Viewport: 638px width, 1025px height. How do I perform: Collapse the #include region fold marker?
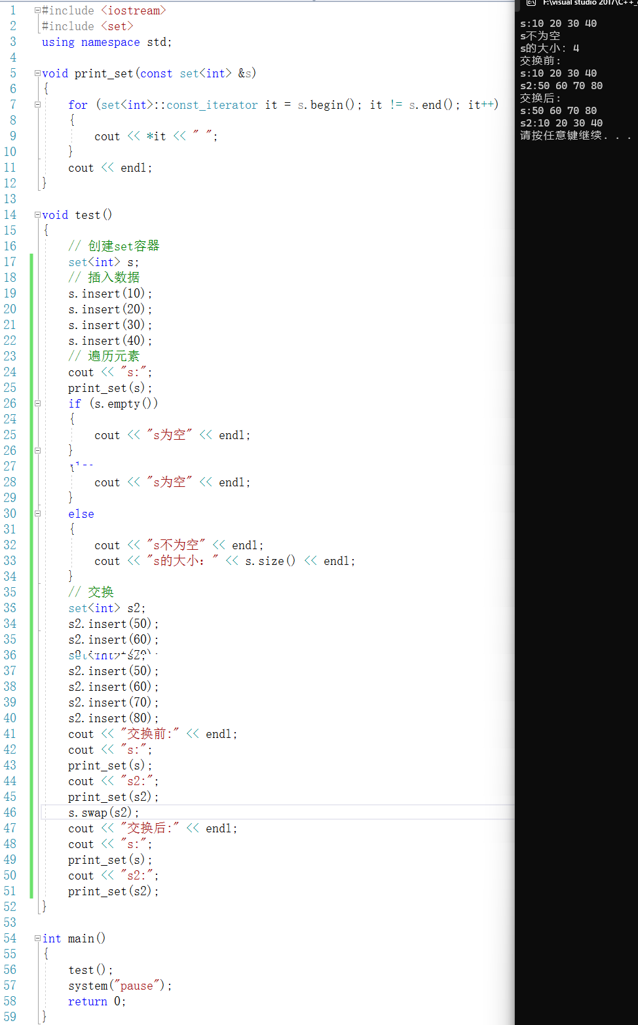click(37, 10)
